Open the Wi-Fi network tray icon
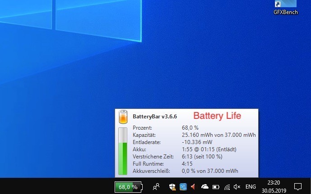311x194 pixels. 227,187
